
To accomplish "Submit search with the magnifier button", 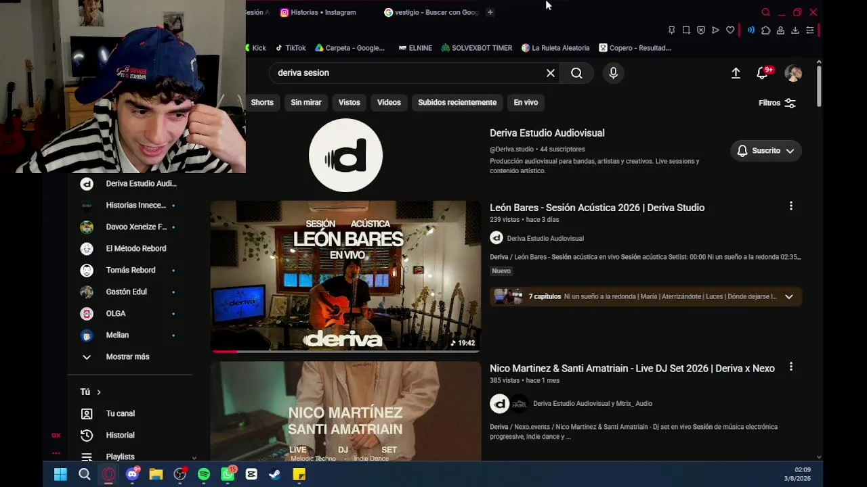I will point(576,73).
